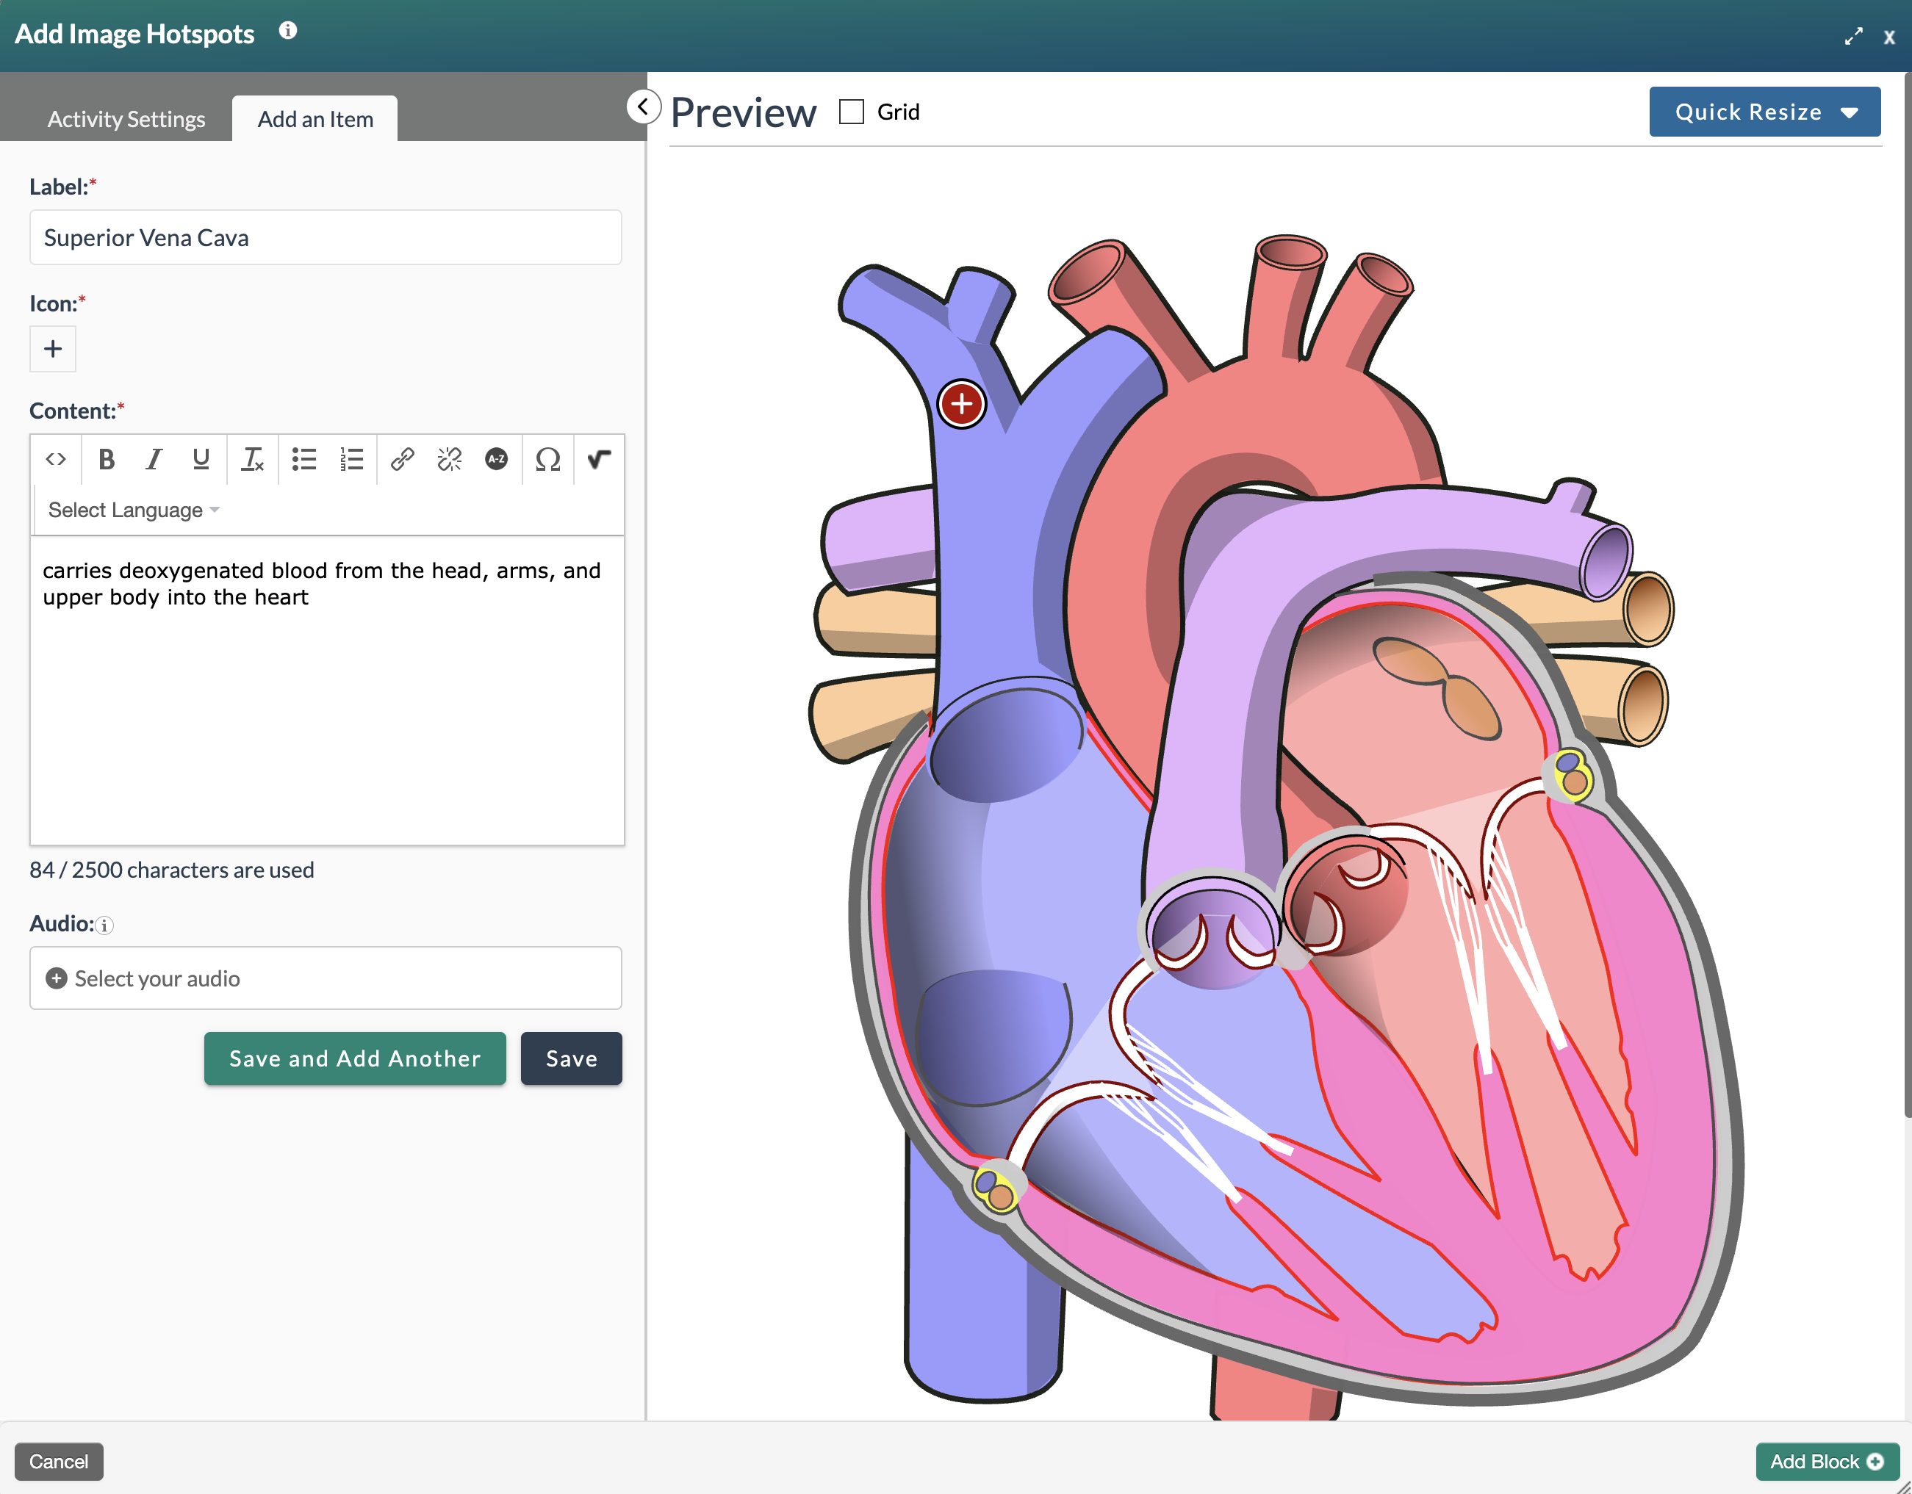Click Save and Add Another
This screenshot has height=1494, width=1912.
coord(355,1058)
